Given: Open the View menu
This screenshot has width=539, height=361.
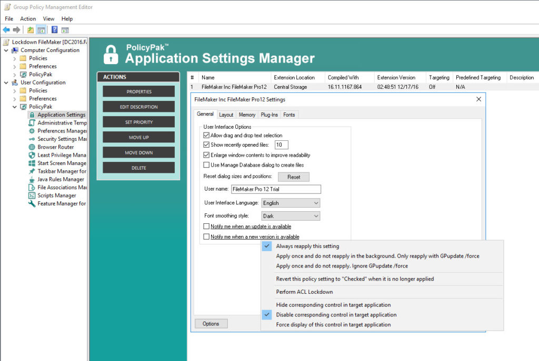Looking at the screenshot, I should coord(48,19).
